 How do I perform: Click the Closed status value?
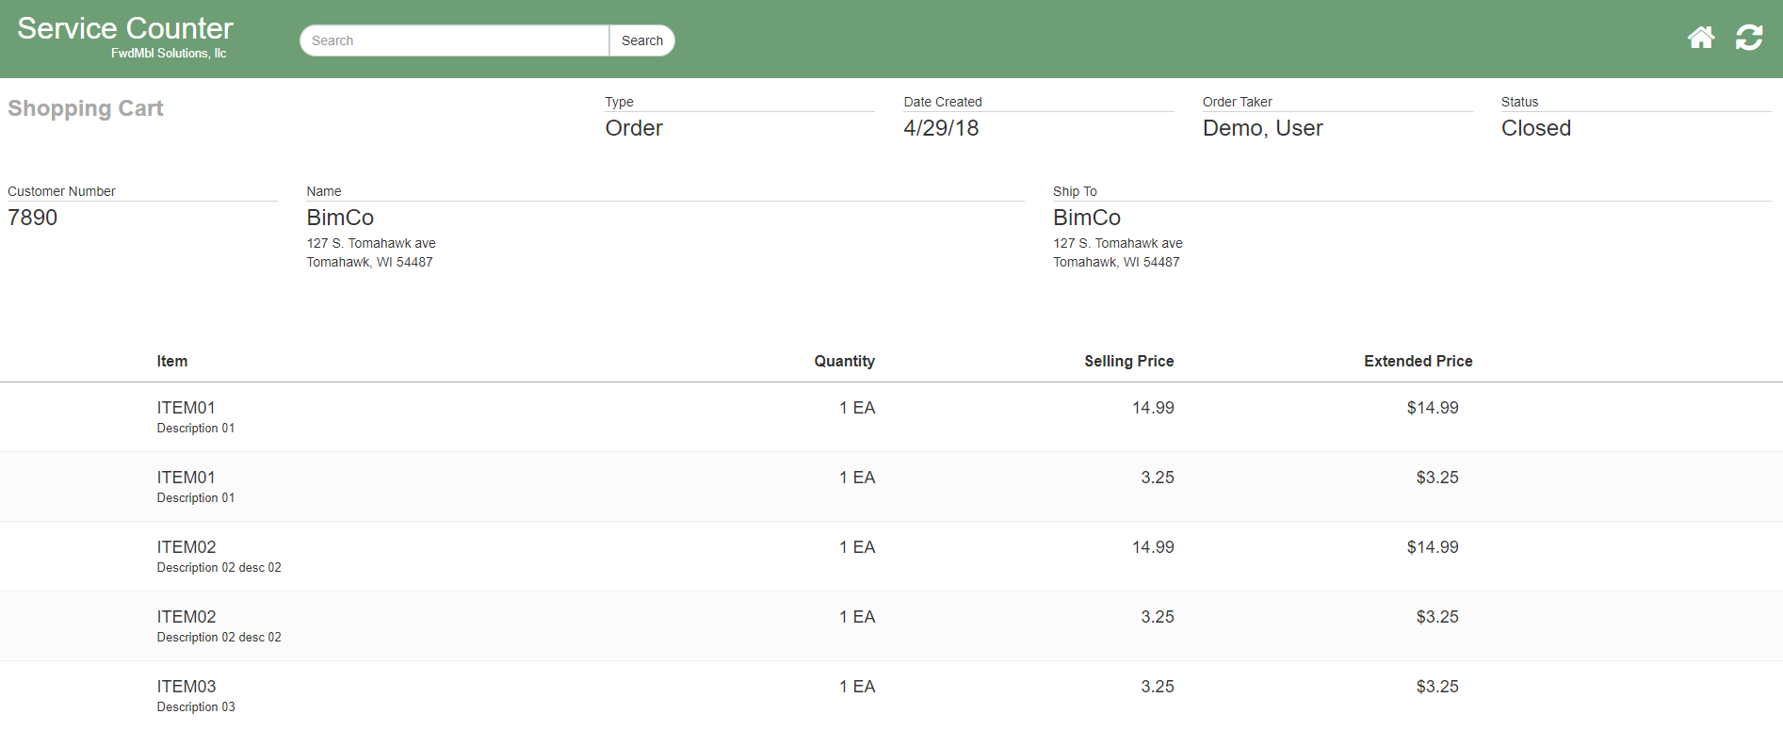coord(1535,128)
